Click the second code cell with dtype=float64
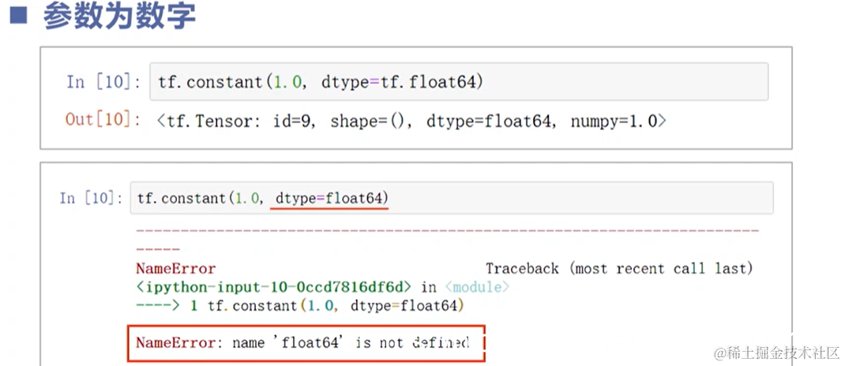The height and width of the screenshot is (366, 845). pos(452,197)
